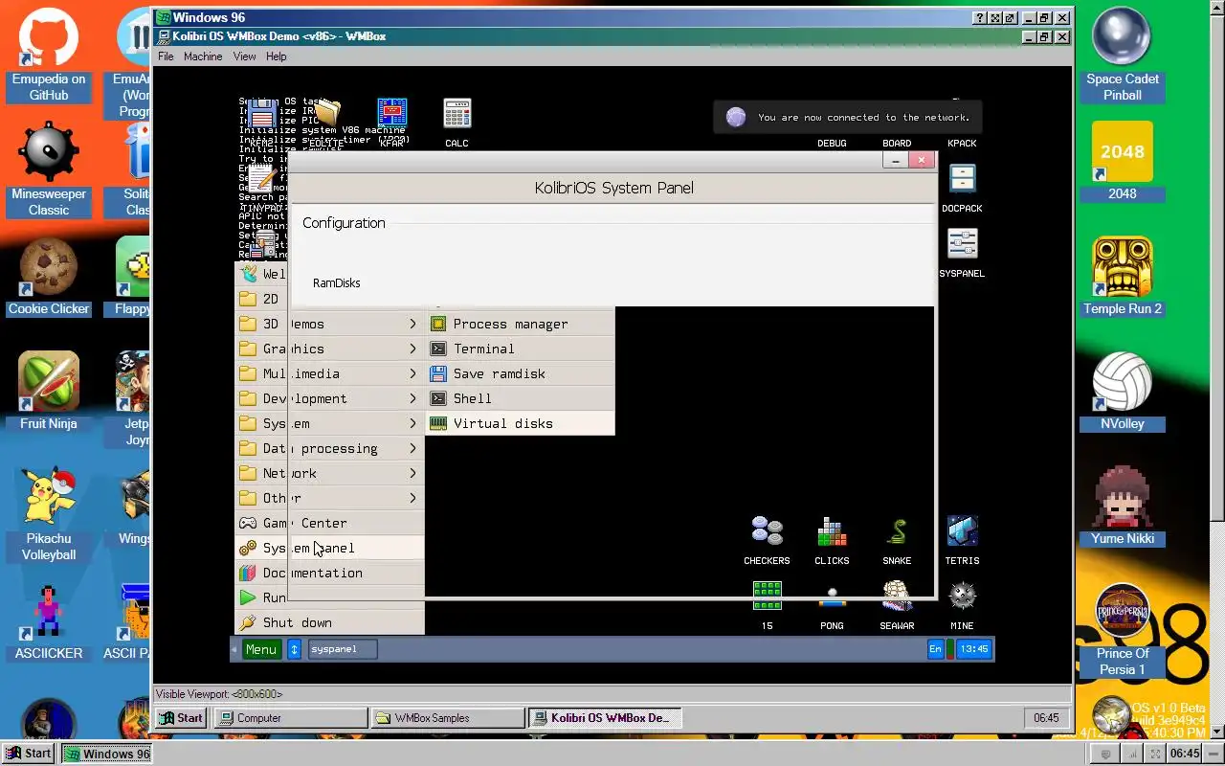Open Documentation menu entry
The width and height of the screenshot is (1225, 766).
click(329, 573)
